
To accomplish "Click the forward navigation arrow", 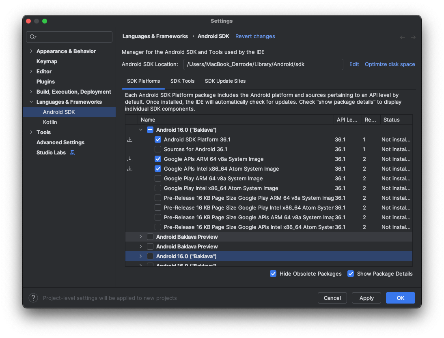I will (413, 37).
